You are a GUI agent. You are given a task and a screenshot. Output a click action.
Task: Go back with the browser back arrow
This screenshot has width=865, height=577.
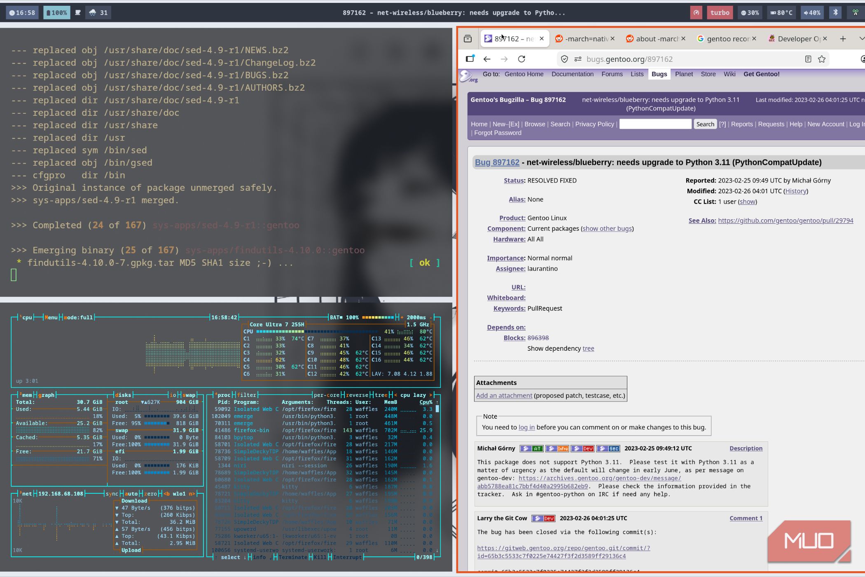click(487, 59)
